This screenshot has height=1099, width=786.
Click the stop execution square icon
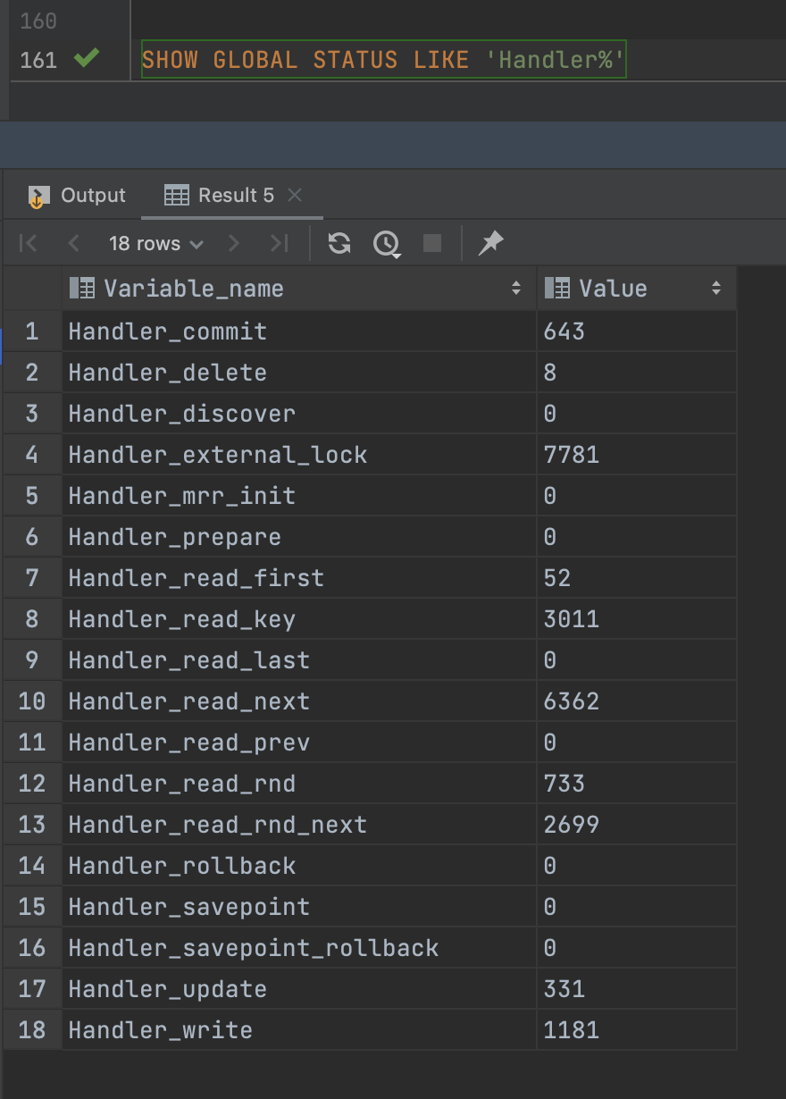(x=432, y=243)
